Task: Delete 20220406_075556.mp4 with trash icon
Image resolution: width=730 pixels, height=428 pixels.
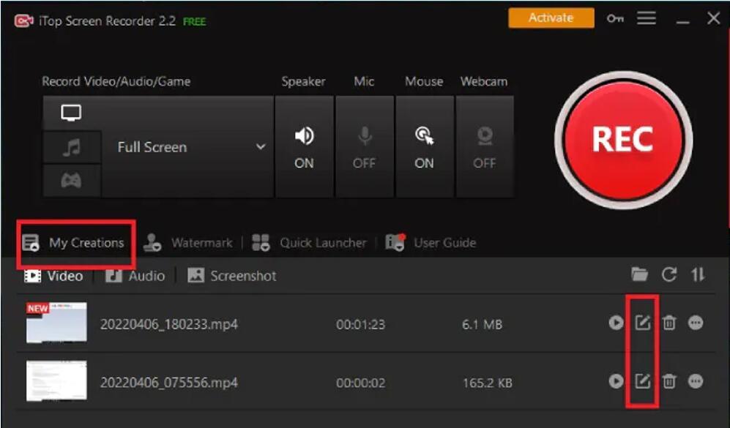Action: click(669, 381)
